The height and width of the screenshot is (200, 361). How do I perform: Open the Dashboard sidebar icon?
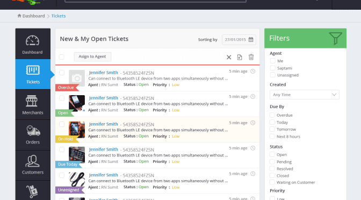[32, 40]
